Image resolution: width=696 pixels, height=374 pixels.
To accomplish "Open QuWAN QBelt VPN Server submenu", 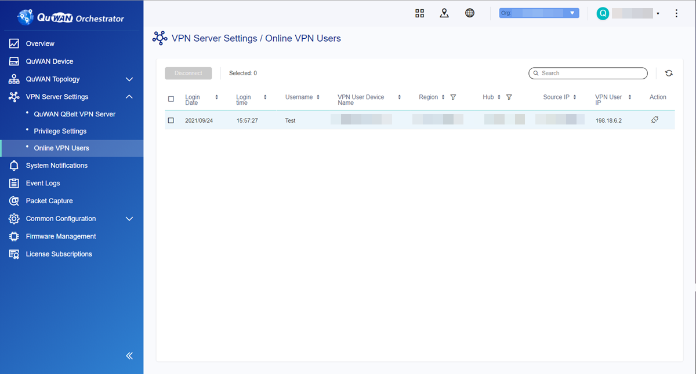I will pos(75,114).
